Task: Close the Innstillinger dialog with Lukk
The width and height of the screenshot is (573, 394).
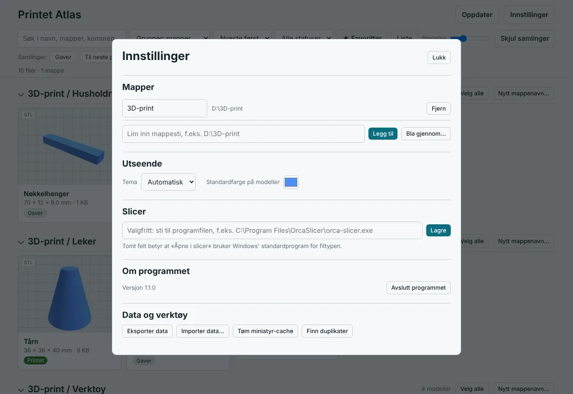Action: point(439,58)
